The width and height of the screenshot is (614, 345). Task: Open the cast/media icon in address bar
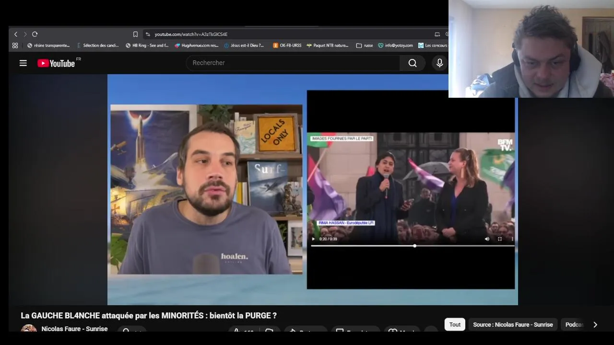[x=437, y=34]
